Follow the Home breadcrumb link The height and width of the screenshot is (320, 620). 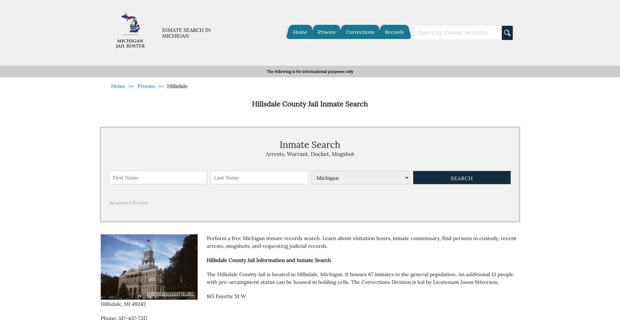118,86
